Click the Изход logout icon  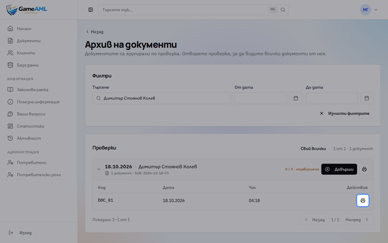11,233
